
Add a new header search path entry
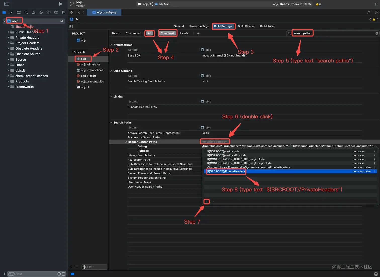coord(207,201)
